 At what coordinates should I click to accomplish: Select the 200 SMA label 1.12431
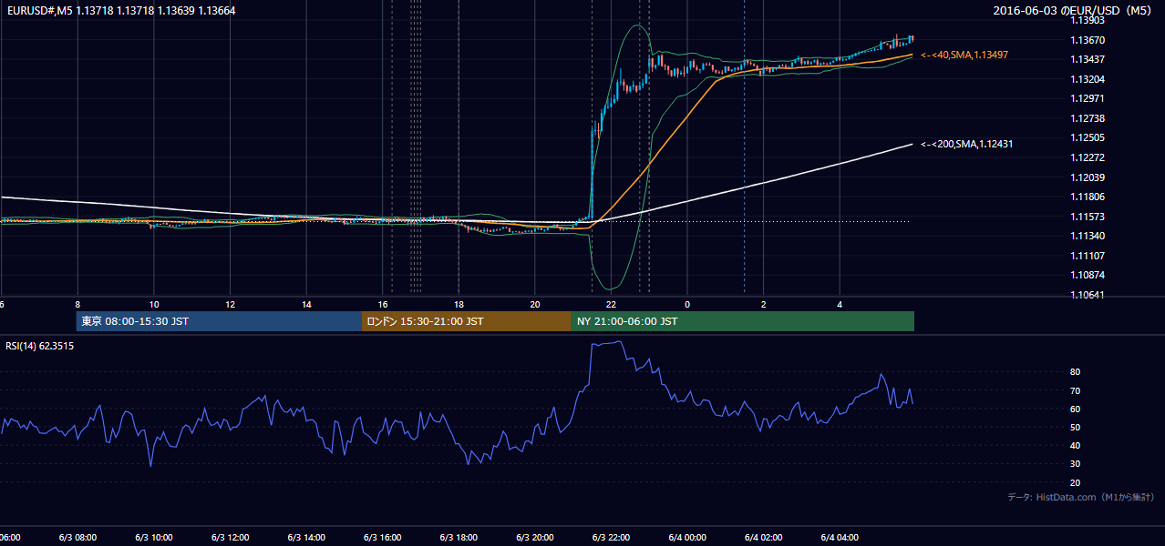967,144
